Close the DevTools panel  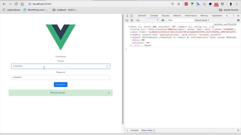pyautogui.click(x=238, y=16)
